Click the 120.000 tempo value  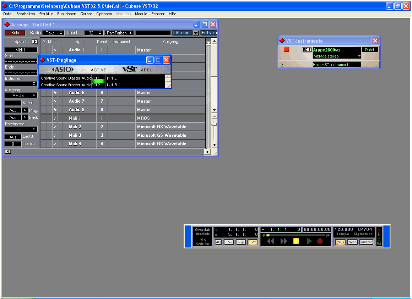point(344,229)
